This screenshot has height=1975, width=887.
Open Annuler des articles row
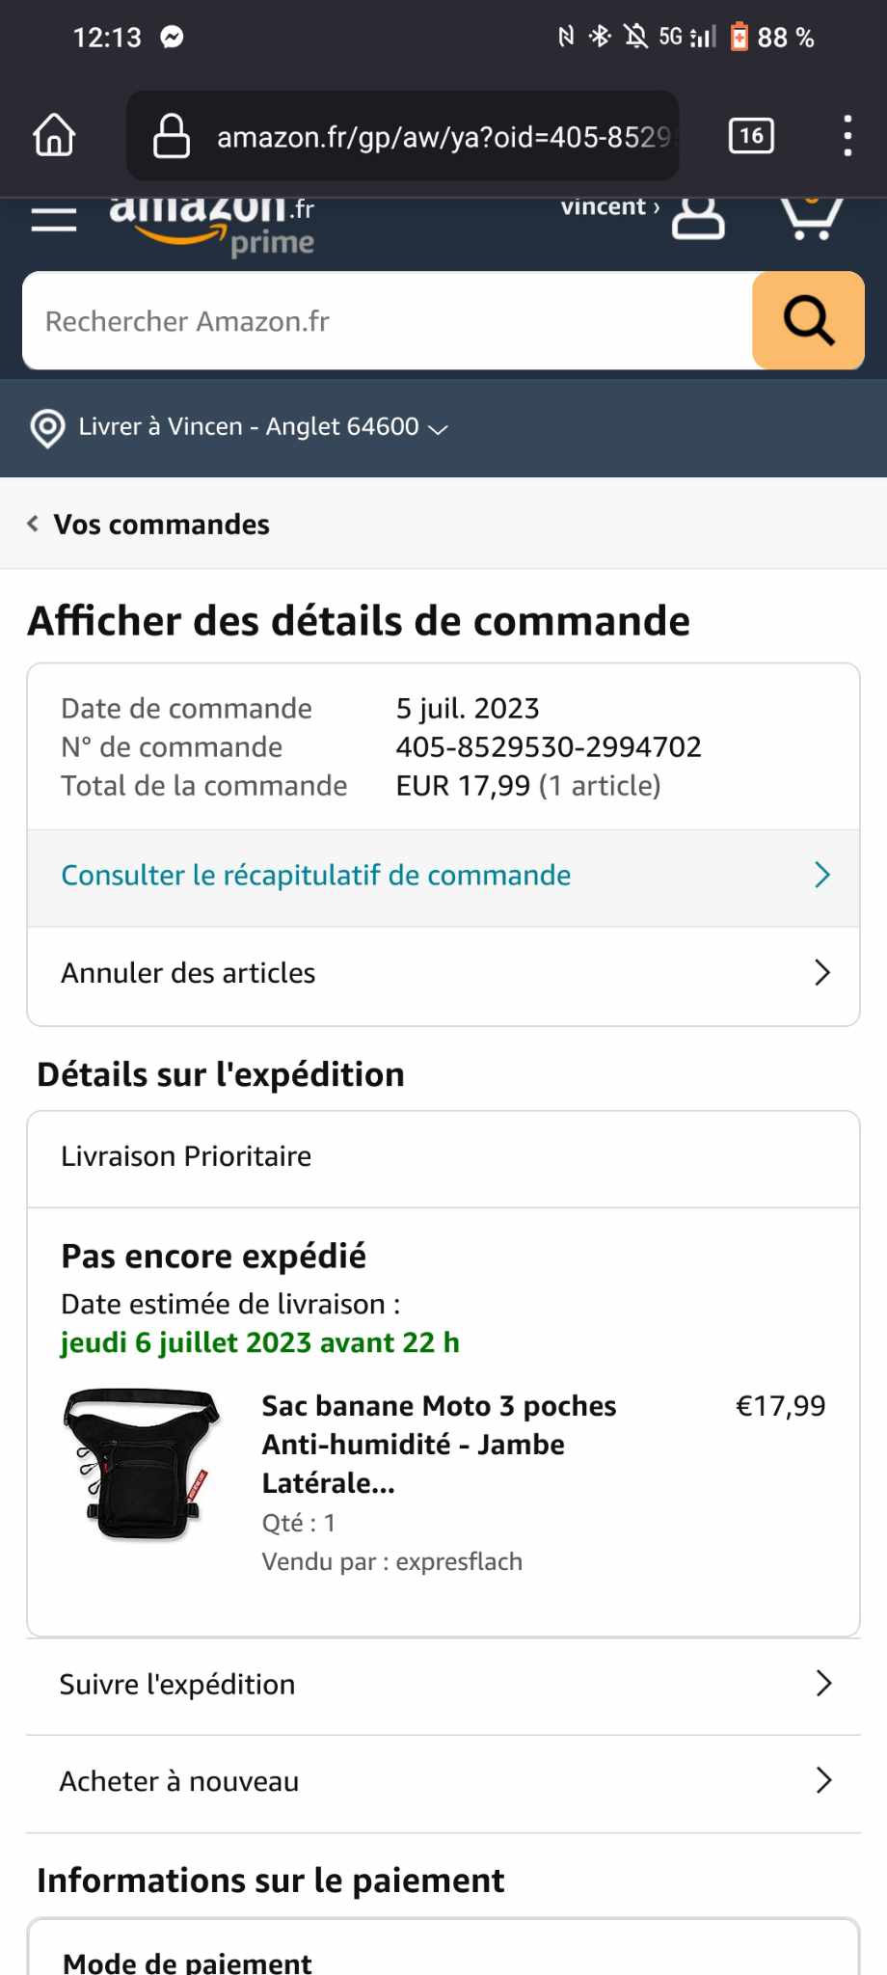(x=443, y=973)
